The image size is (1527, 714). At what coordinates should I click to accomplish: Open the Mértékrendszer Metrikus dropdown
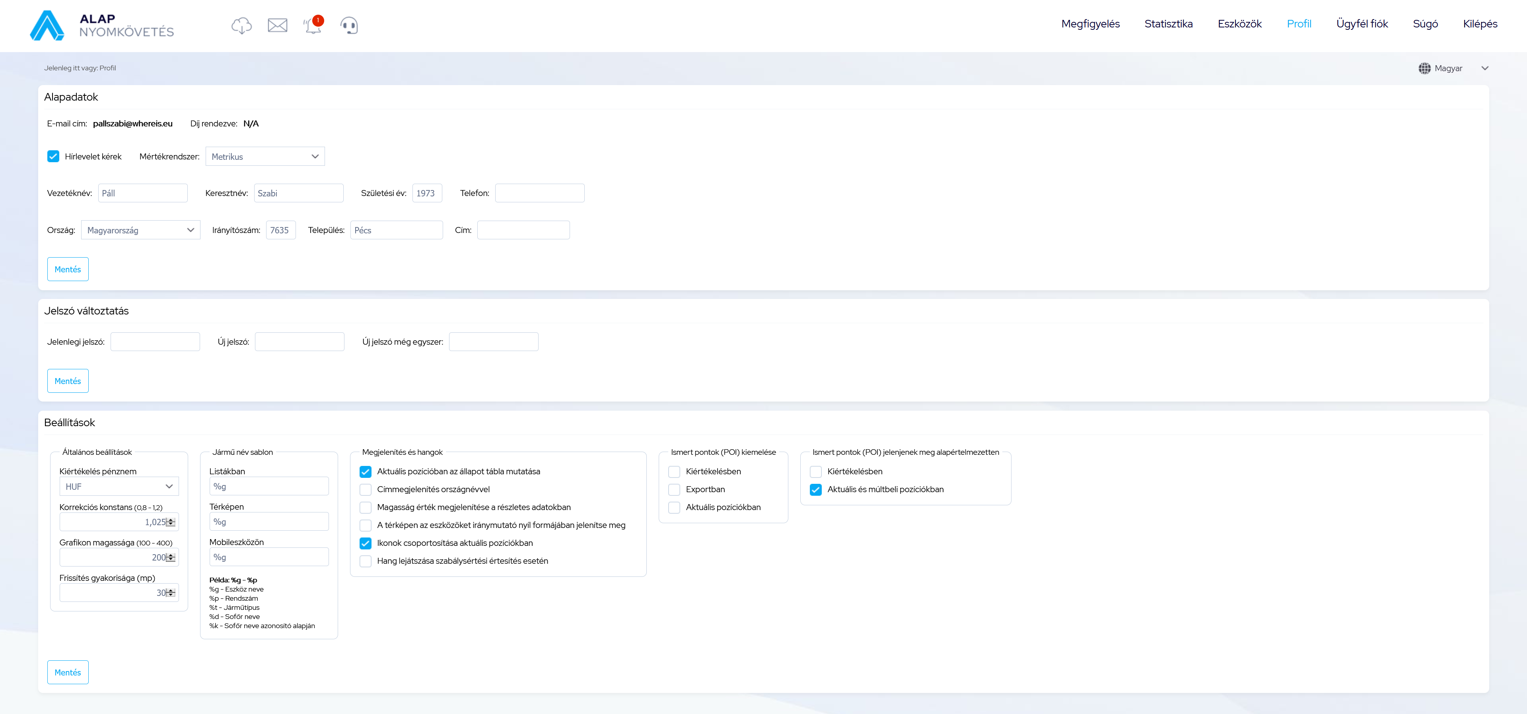[x=265, y=156]
